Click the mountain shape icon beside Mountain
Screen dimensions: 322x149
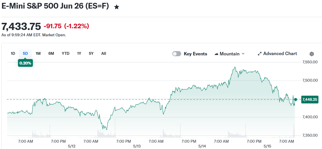click(217, 54)
